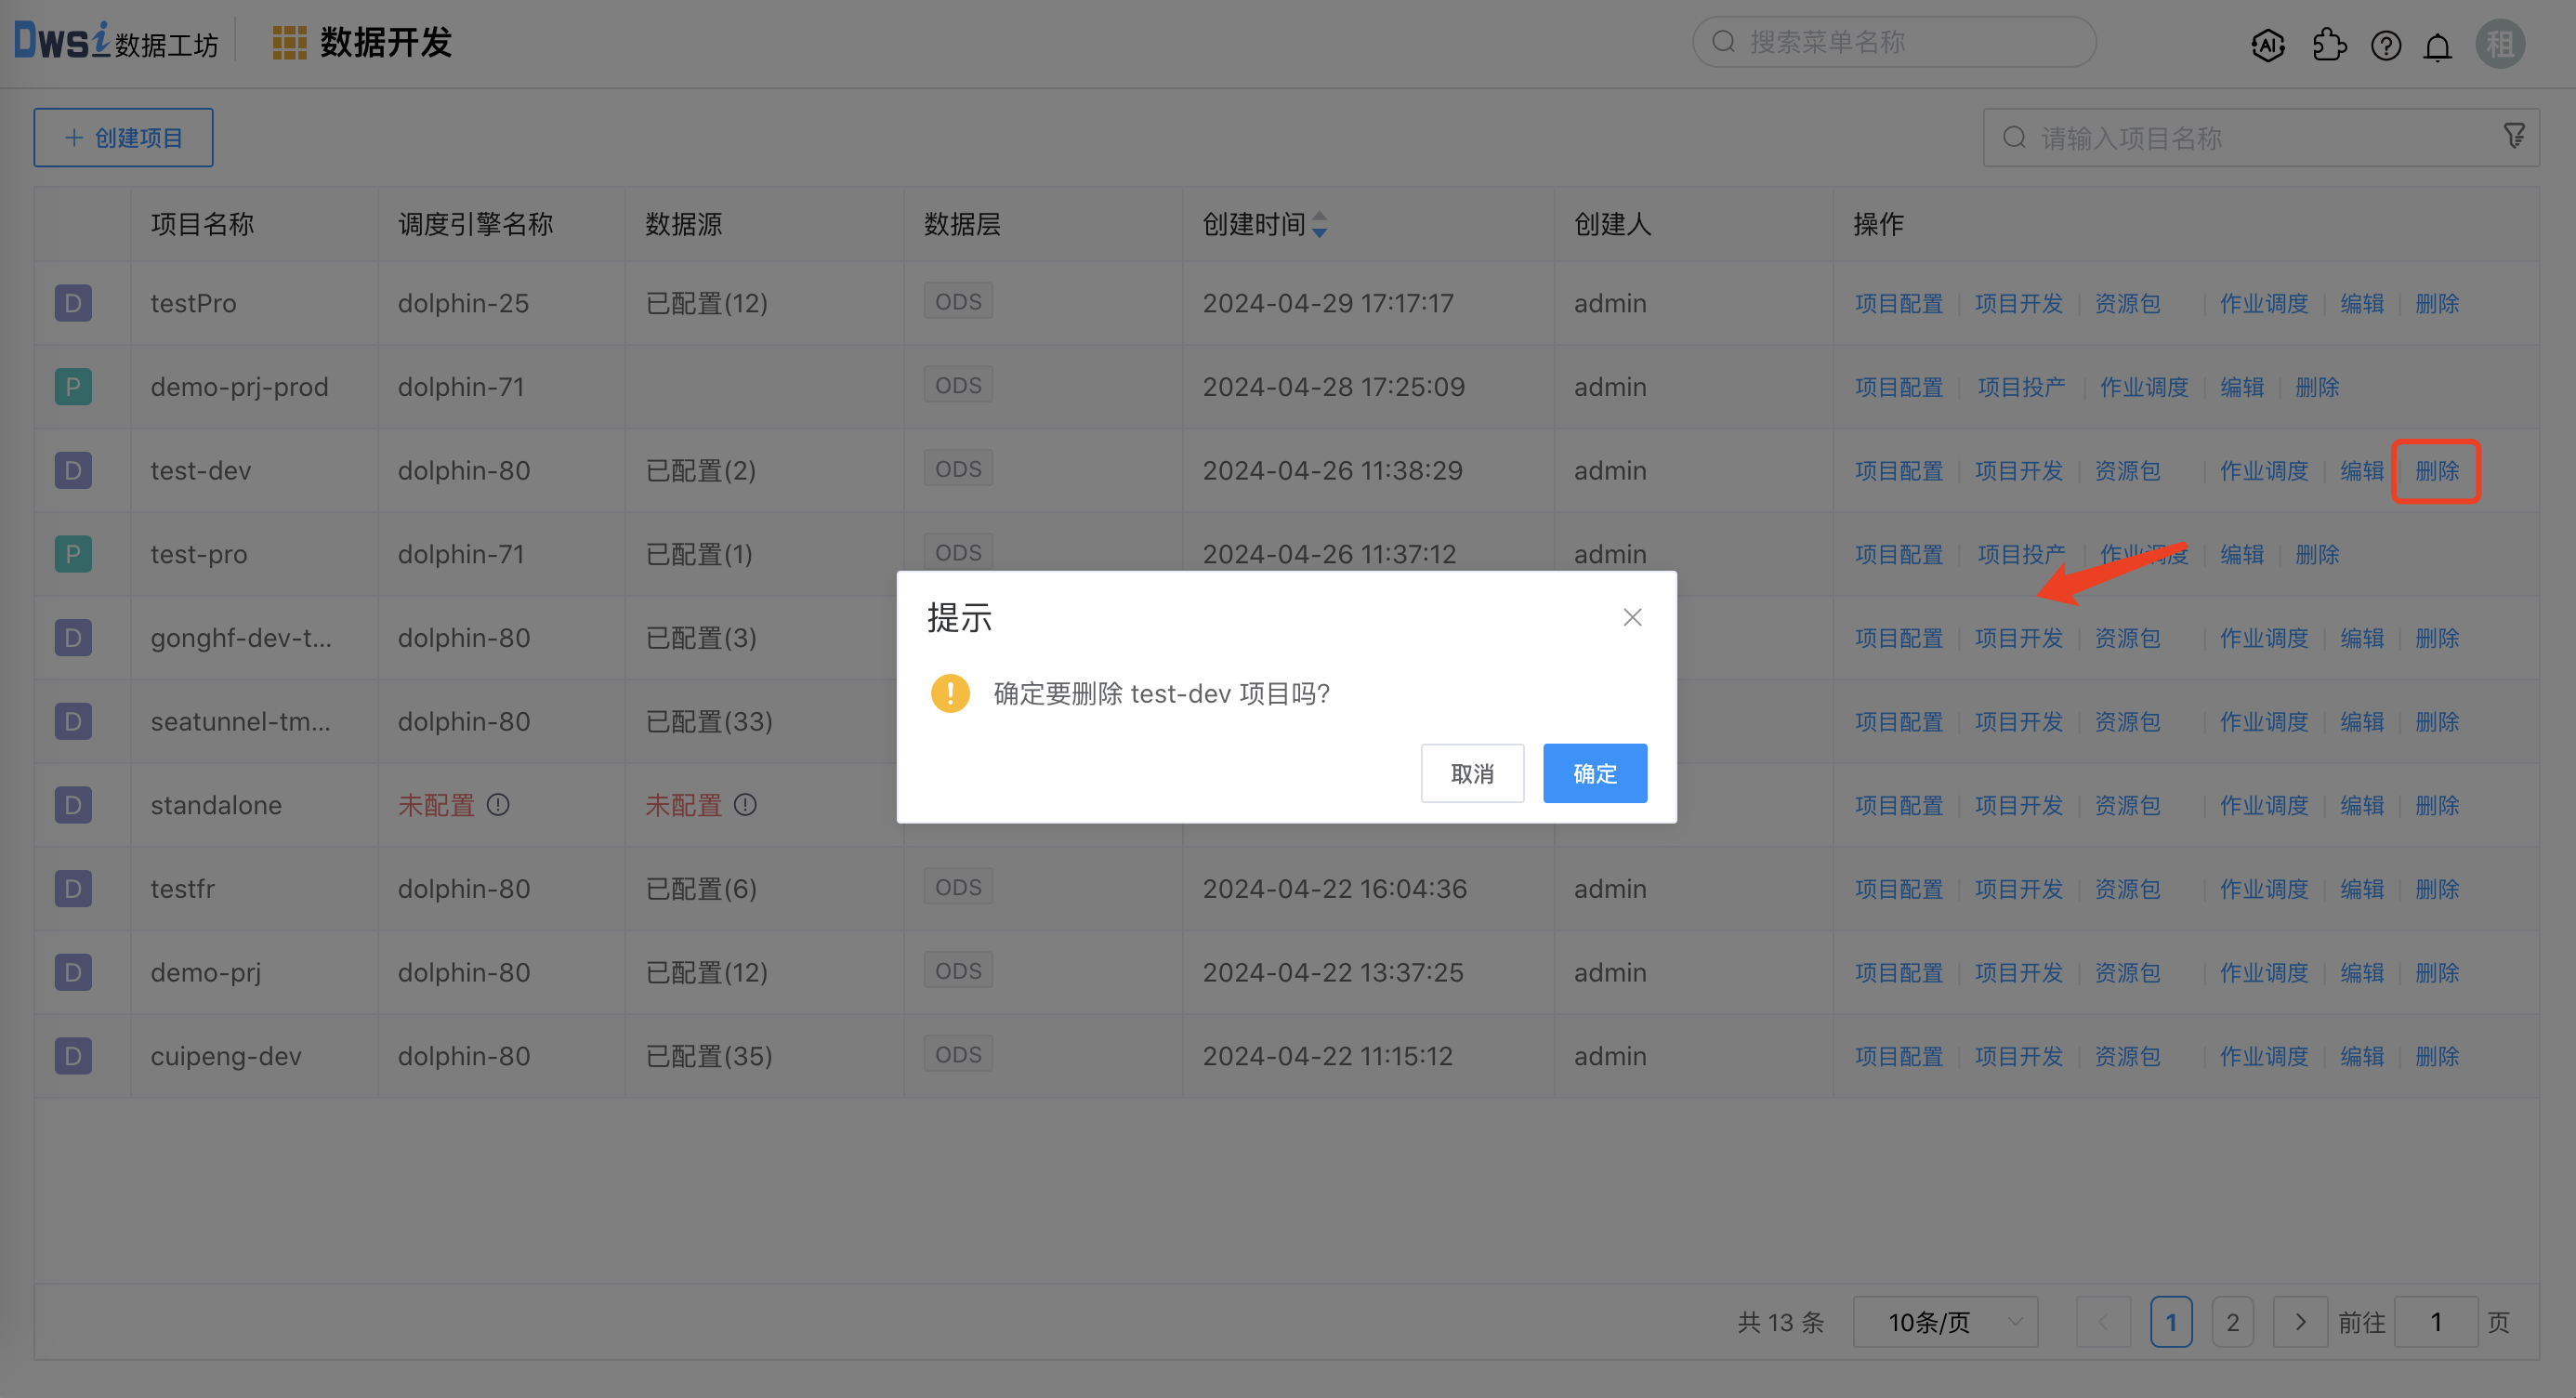This screenshot has width=2576, height=1398.
Task: Expand the 10条/页 page size dropdown
Action: [x=1945, y=1322]
